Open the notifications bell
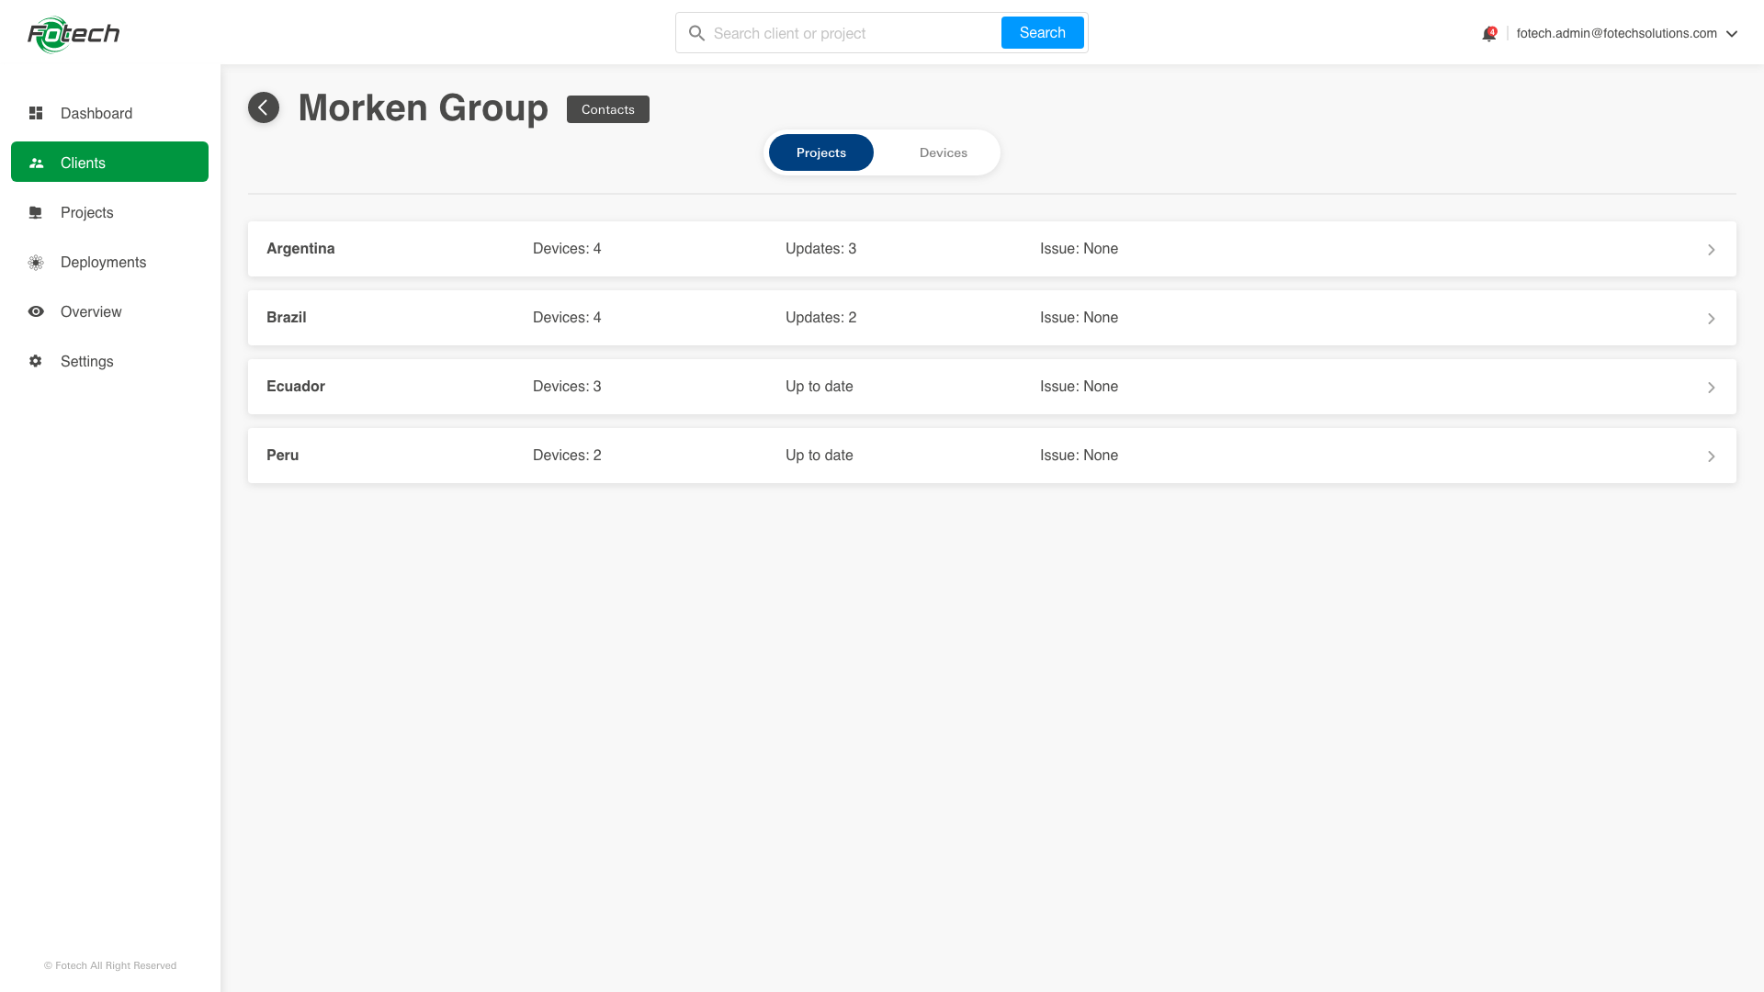Viewport: 1764px width, 992px height. click(x=1488, y=34)
